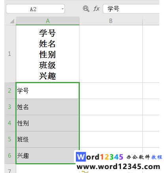
Task: Click the Select All corner triangle
Action: [x=12, y=21]
